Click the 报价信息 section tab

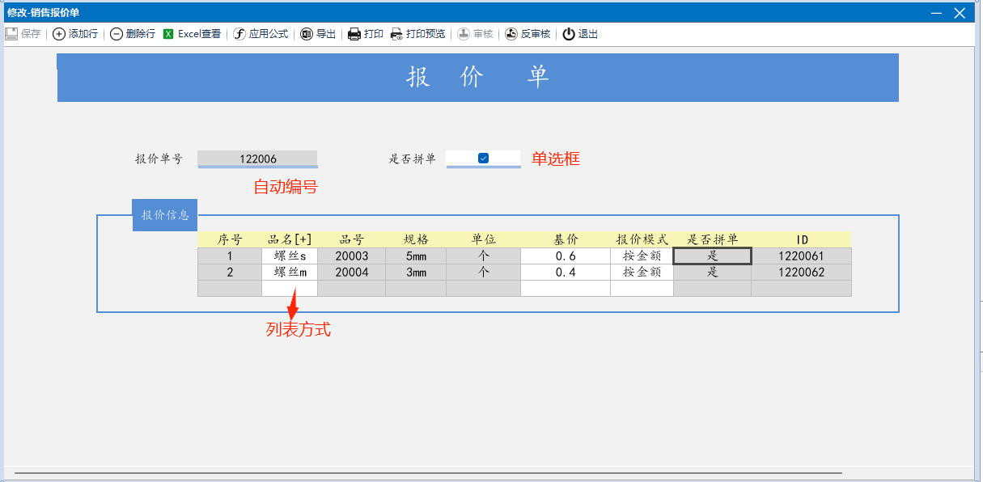tap(165, 215)
